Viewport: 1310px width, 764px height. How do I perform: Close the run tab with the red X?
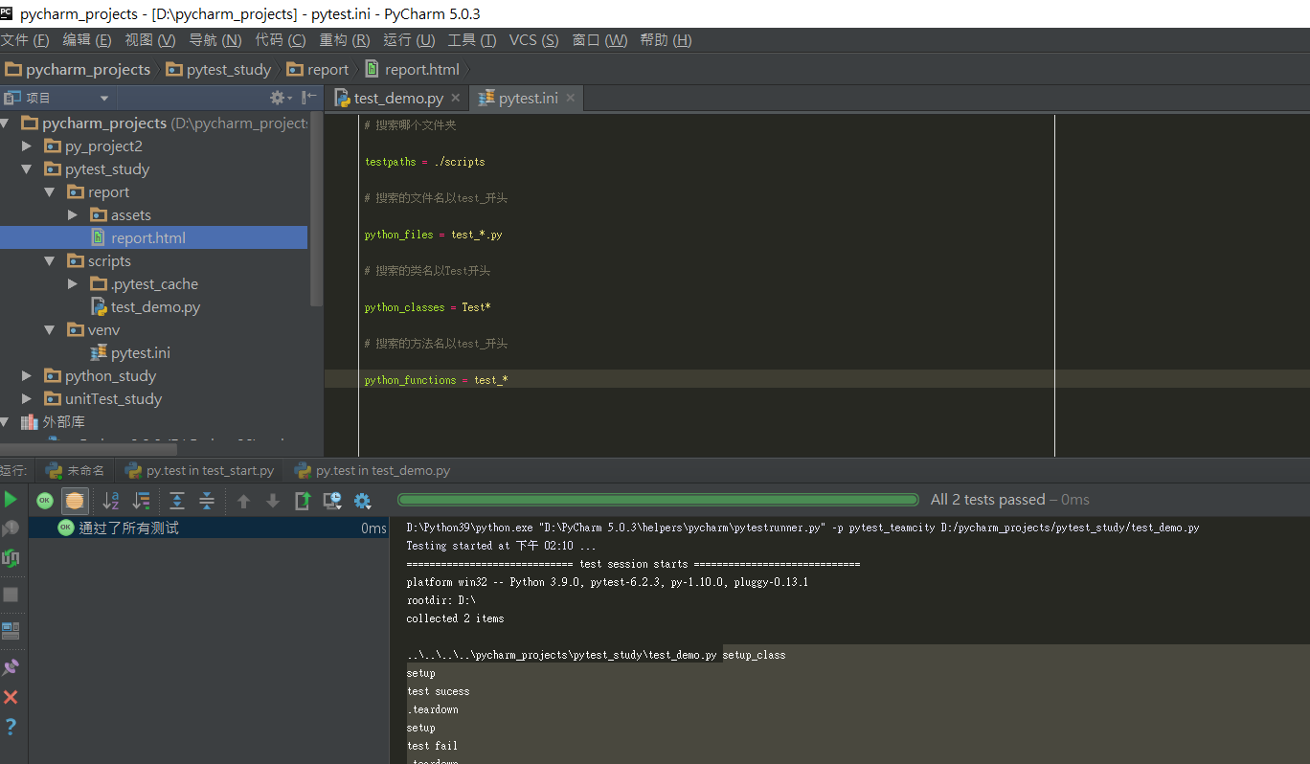11,697
